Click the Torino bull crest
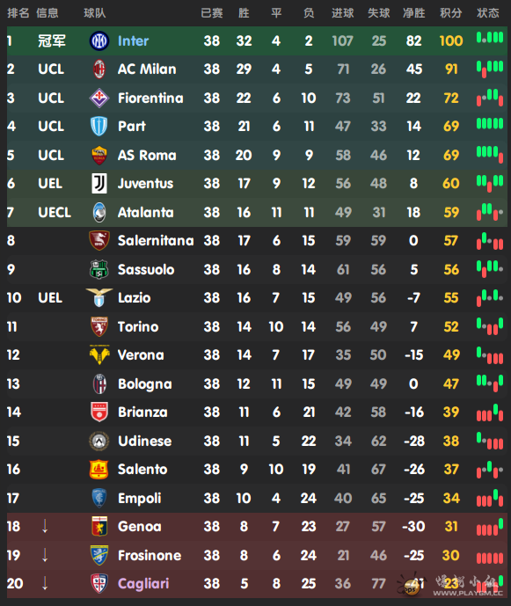Image resolution: width=511 pixels, height=606 pixels. (99, 326)
